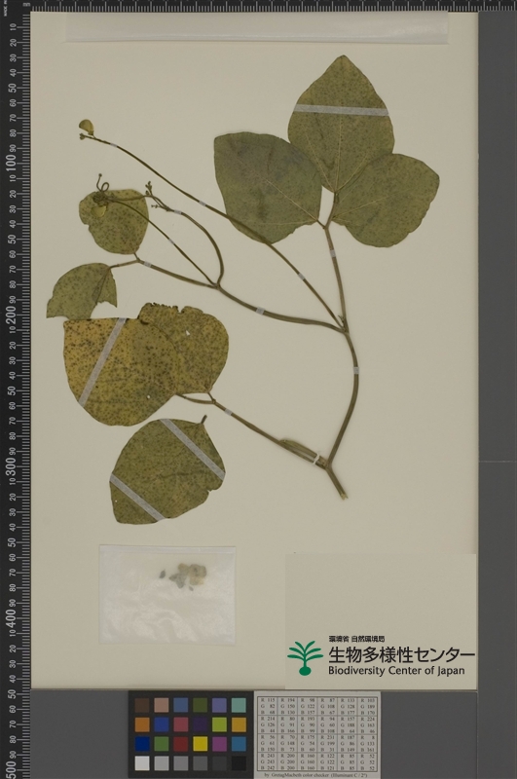Screen dimensions: 517x779
Task: Open the seed fragment packet
Action: tap(167, 594)
